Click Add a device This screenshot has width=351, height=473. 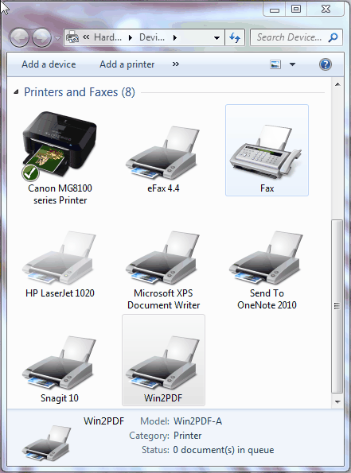click(x=49, y=64)
